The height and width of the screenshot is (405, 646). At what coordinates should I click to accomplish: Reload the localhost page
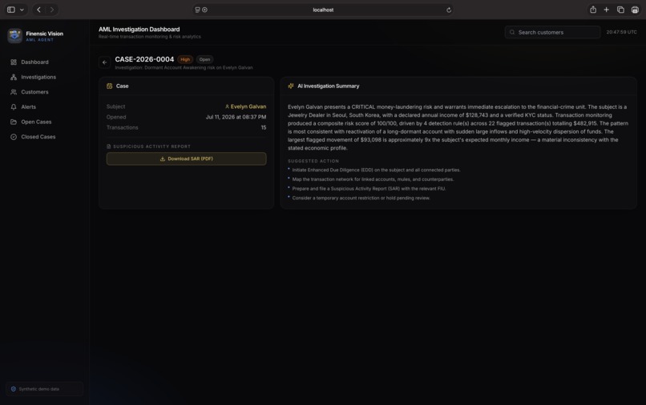[449, 10]
